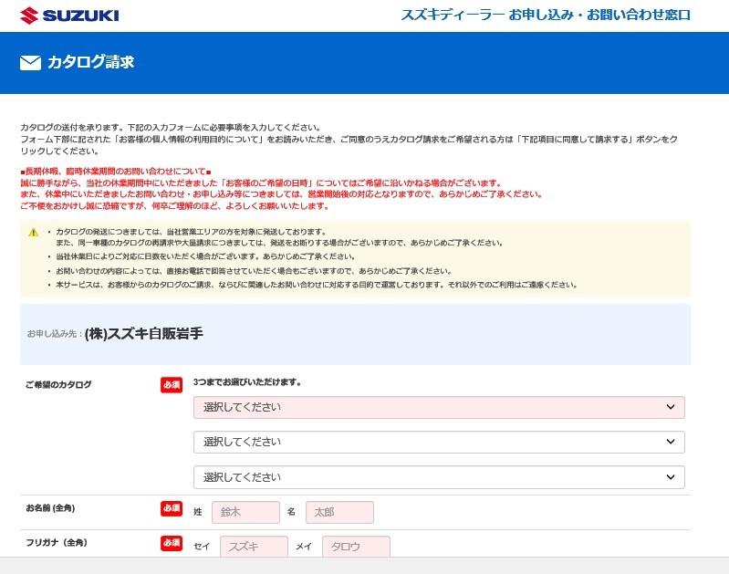Viewport: 729px width, 574px height.
Task: Click the ご希望のカタログ label
Action: click(x=58, y=385)
